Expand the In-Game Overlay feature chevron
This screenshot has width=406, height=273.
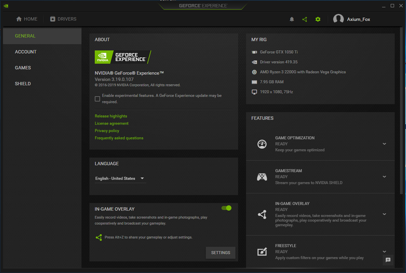pos(384,214)
